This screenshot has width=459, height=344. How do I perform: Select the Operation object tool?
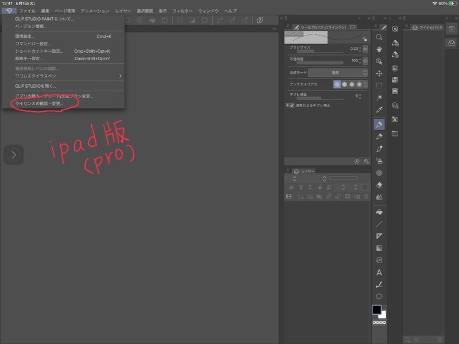(x=379, y=61)
